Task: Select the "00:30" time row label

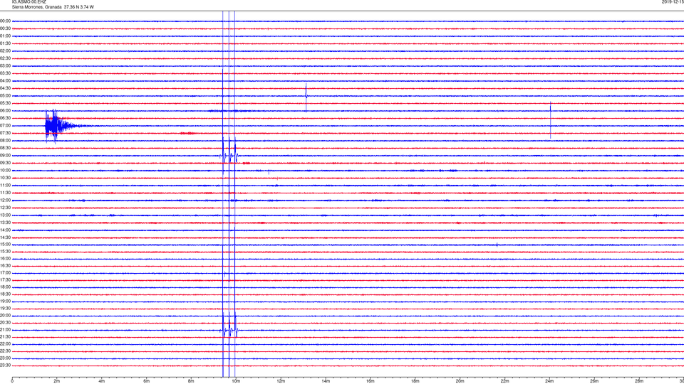Action: point(5,28)
